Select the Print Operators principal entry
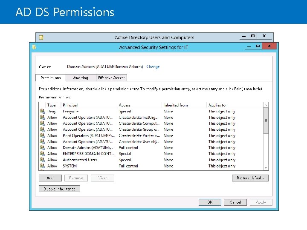Viewport: 307px width, 230px height. click(x=89, y=135)
